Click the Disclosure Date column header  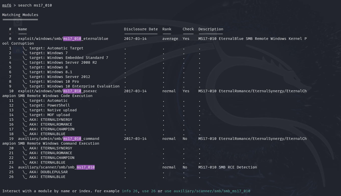pyautogui.click(x=141, y=29)
